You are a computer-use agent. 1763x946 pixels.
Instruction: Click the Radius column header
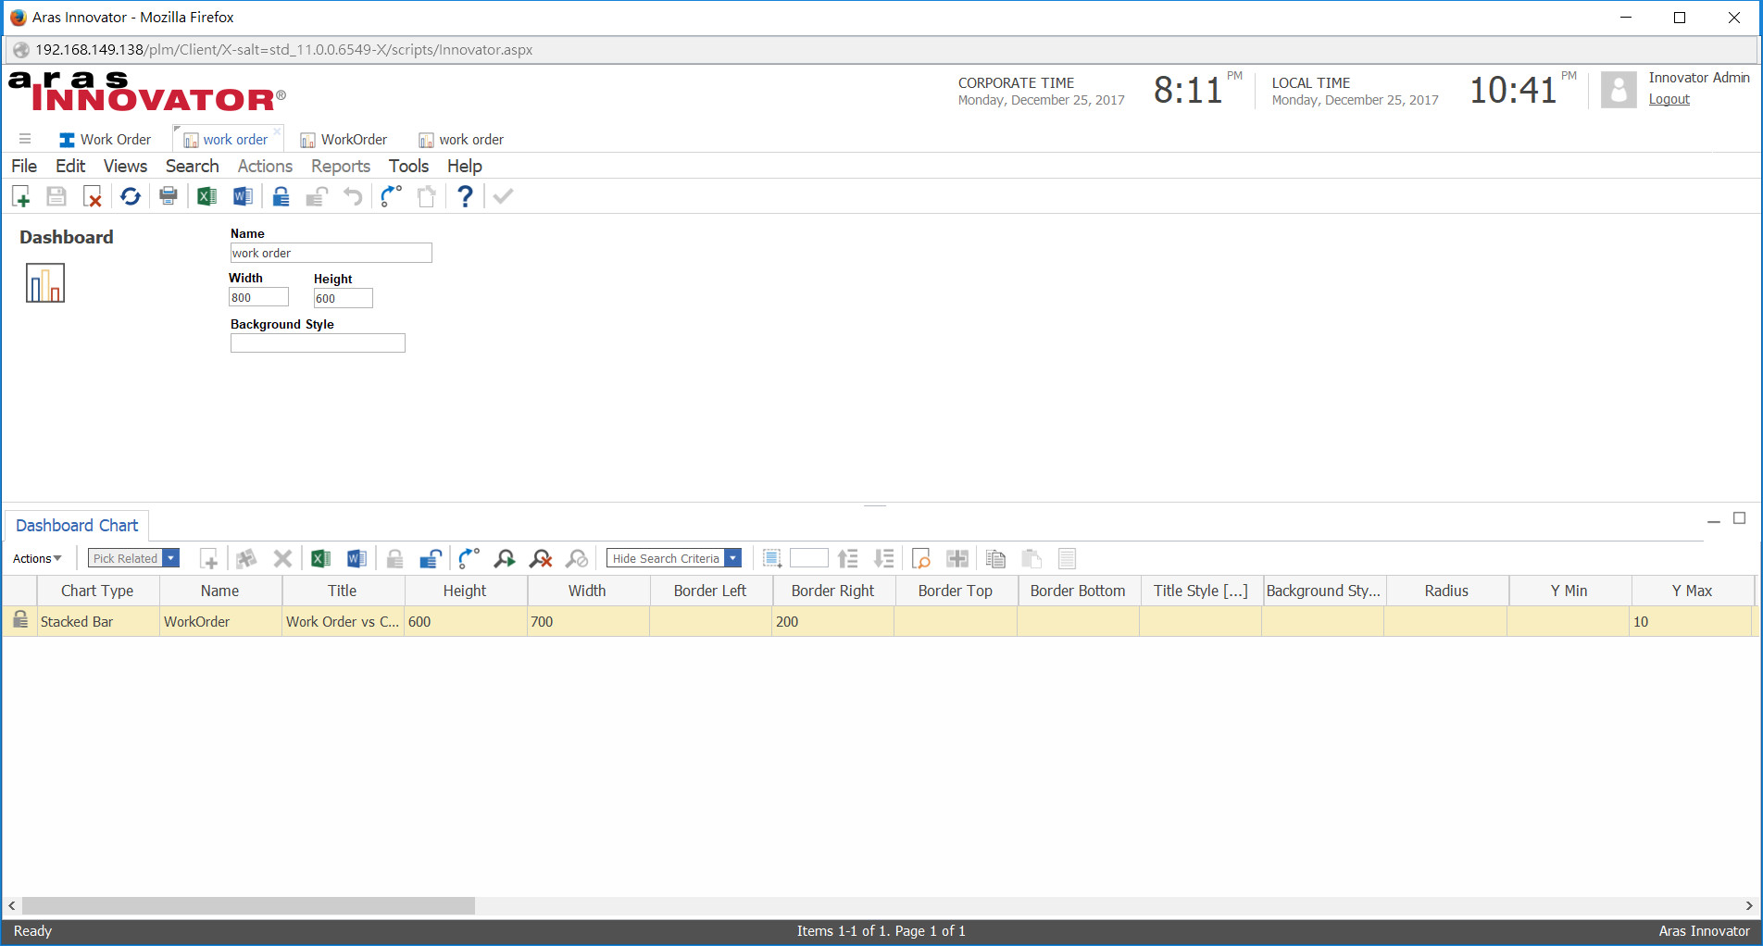pos(1446,591)
